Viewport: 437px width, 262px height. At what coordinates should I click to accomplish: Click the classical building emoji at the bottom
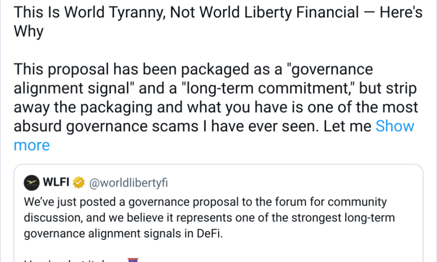pyautogui.click(x=133, y=260)
